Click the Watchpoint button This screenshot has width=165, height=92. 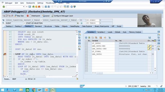35,16
